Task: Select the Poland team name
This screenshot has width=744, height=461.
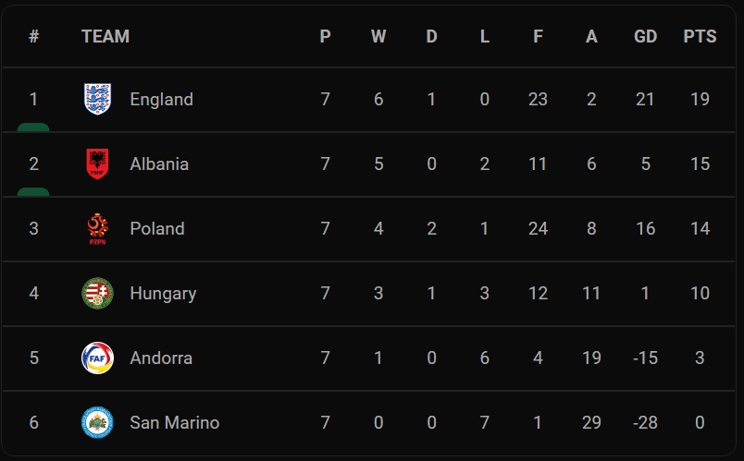Action: [157, 228]
